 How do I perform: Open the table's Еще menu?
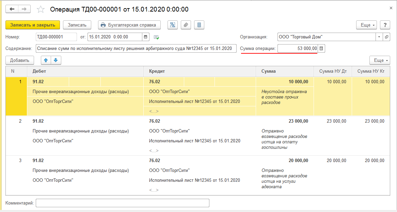coord(380,60)
